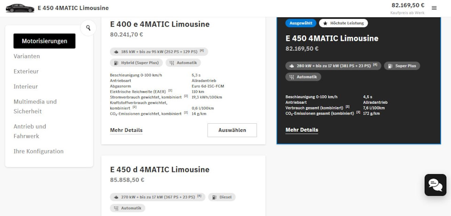The image size is (451, 216).
Task: Click gearbox icon in E 450 4MATIC Automatik chip
Action: point(292,77)
